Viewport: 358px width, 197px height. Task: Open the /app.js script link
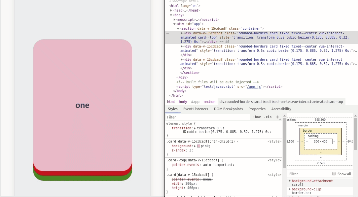(254, 87)
